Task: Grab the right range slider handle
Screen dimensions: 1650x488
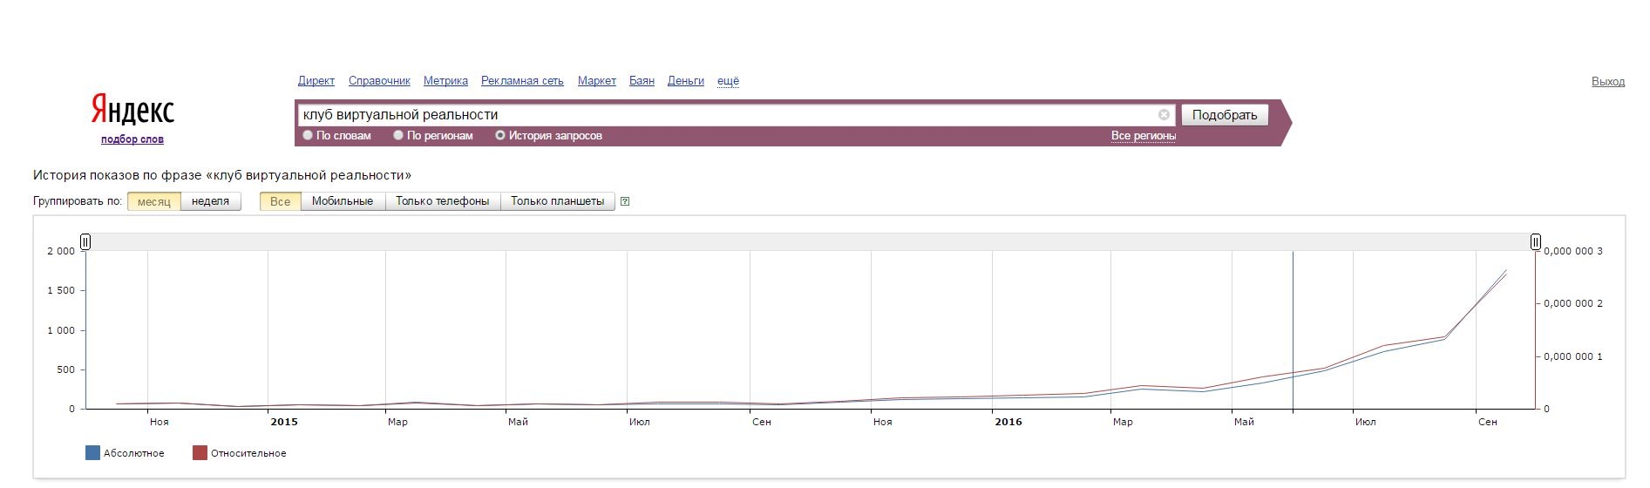Action: point(1536,241)
